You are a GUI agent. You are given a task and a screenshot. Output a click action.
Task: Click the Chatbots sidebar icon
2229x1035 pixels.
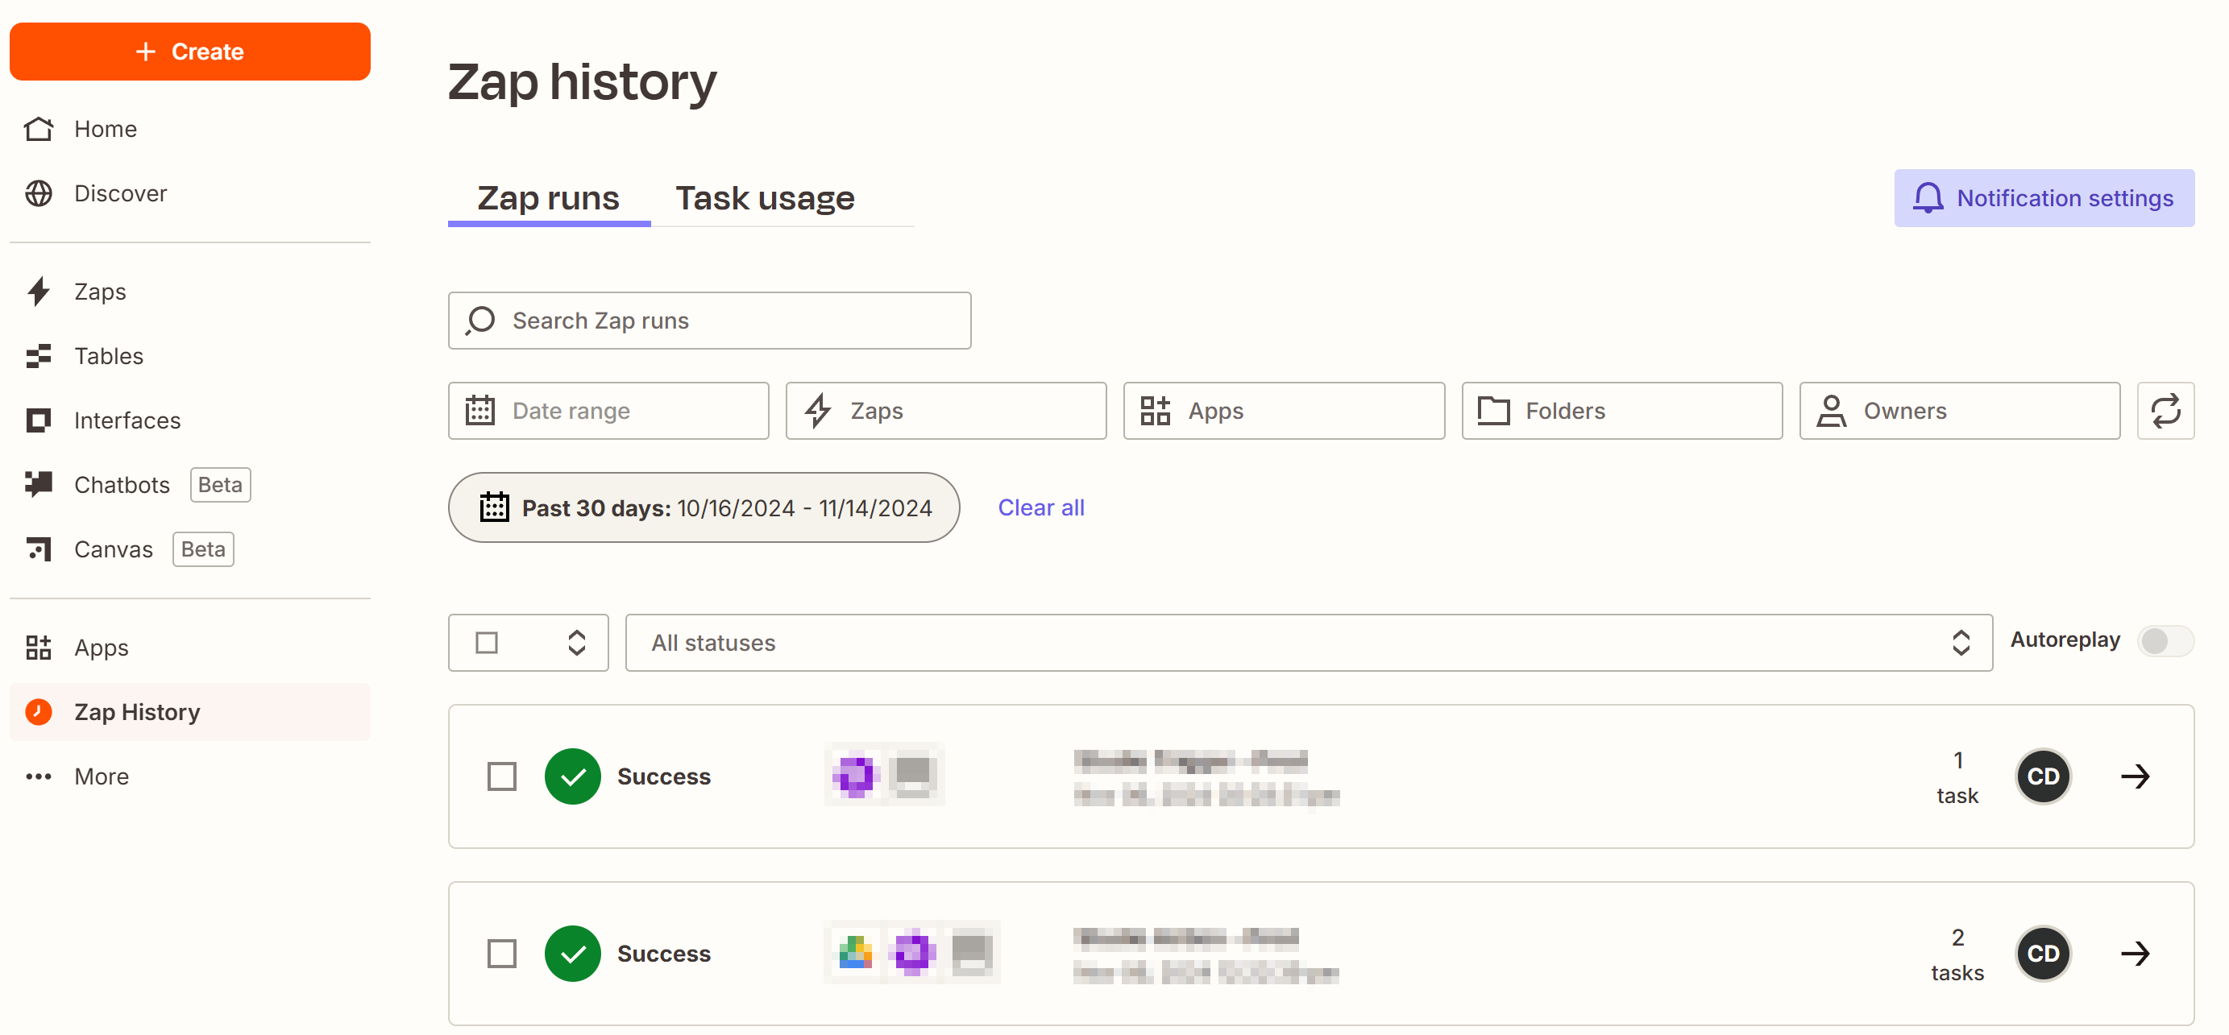(x=38, y=484)
